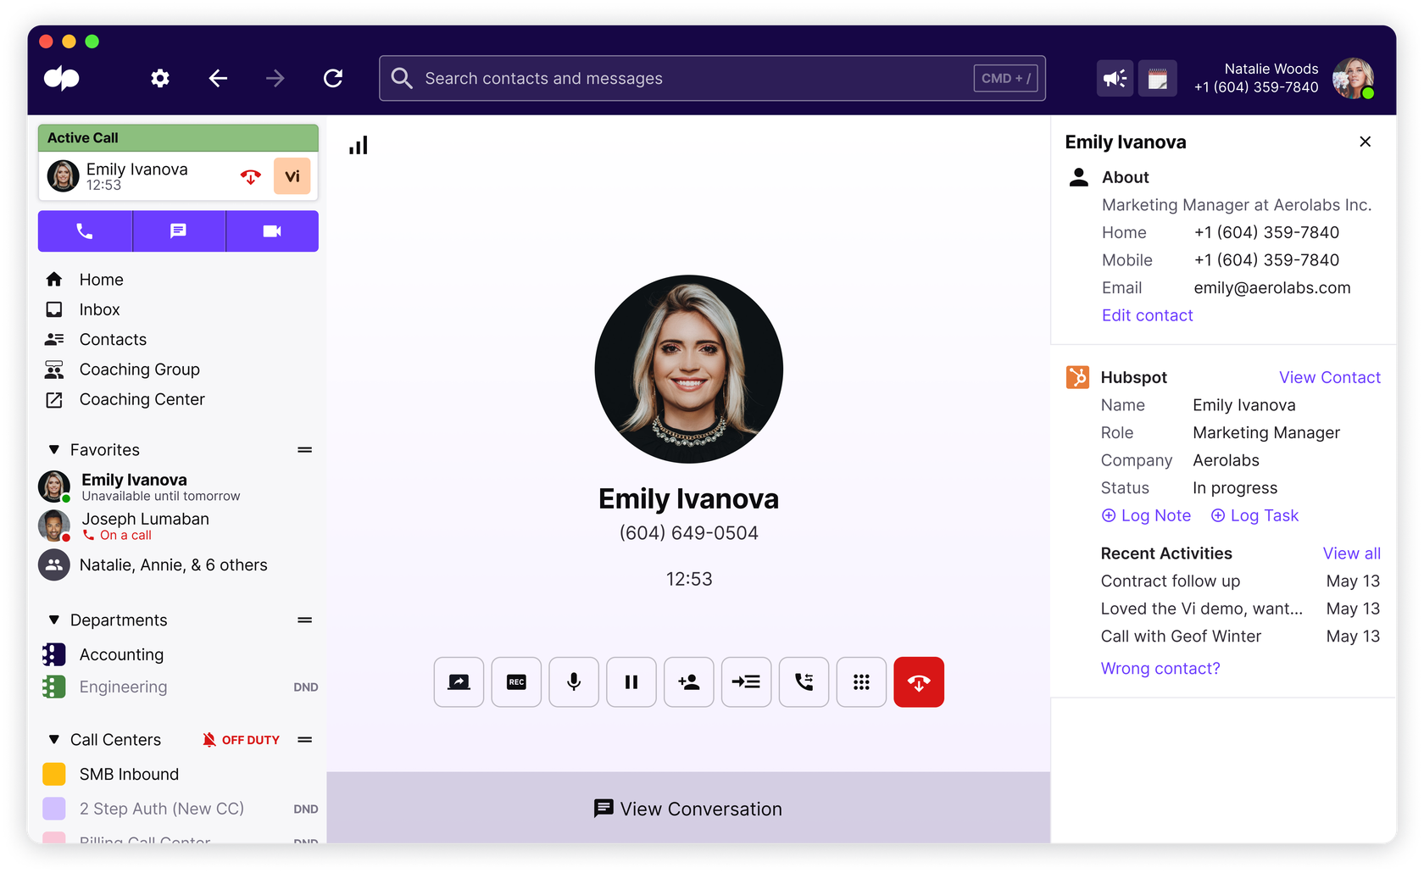Close the Emily Ivanova contact panel
The image size is (1424, 873).
click(x=1365, y=142)
